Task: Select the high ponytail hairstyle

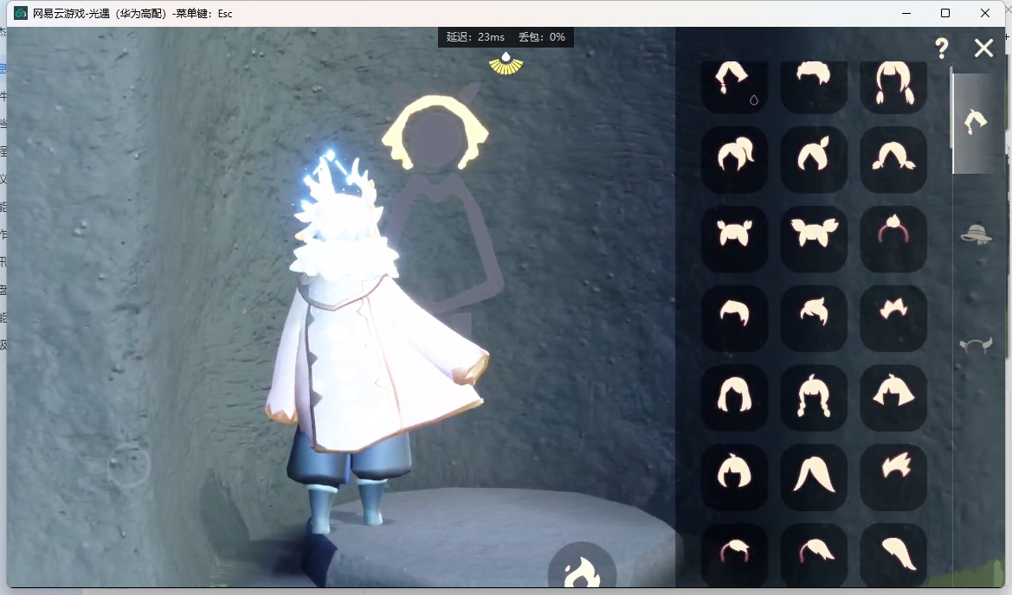Action: (734, 159)
